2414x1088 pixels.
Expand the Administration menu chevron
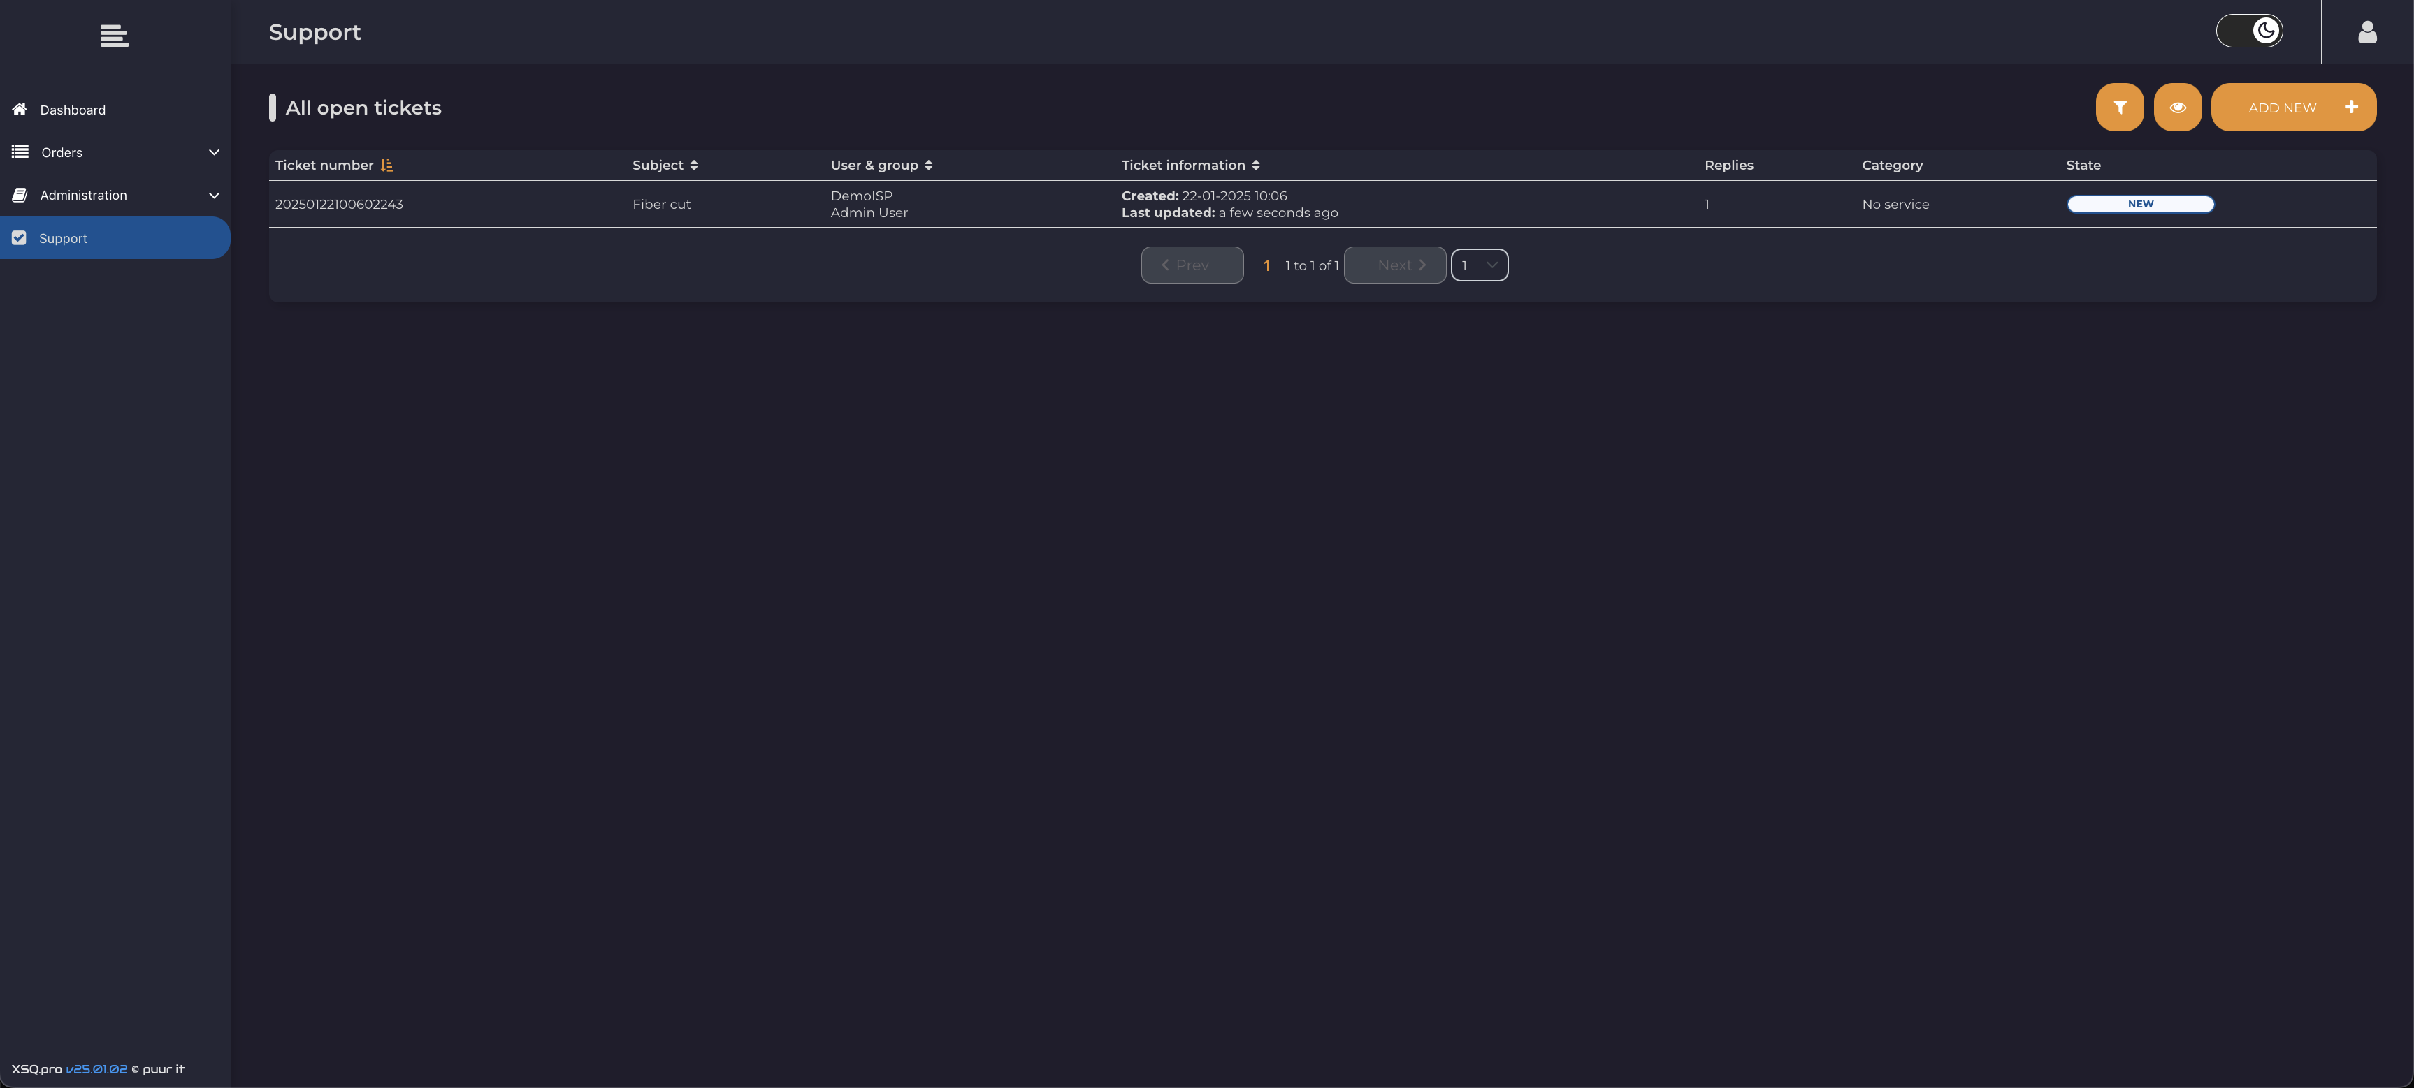pos(214,196)
